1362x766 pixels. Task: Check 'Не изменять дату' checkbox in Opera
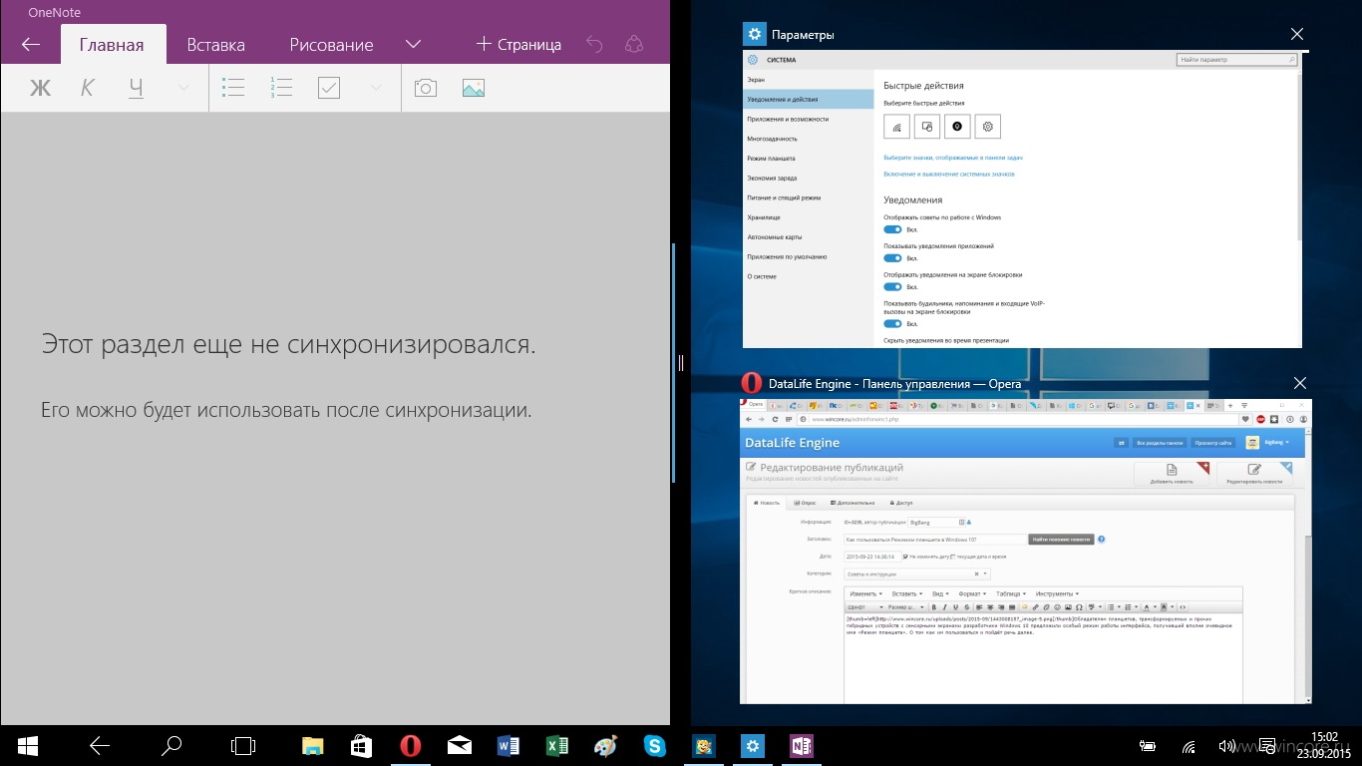pos(905,557)
